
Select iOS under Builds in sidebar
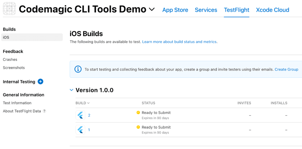[32, 37]
